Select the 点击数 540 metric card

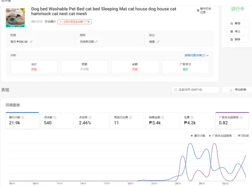pos(57,121)
